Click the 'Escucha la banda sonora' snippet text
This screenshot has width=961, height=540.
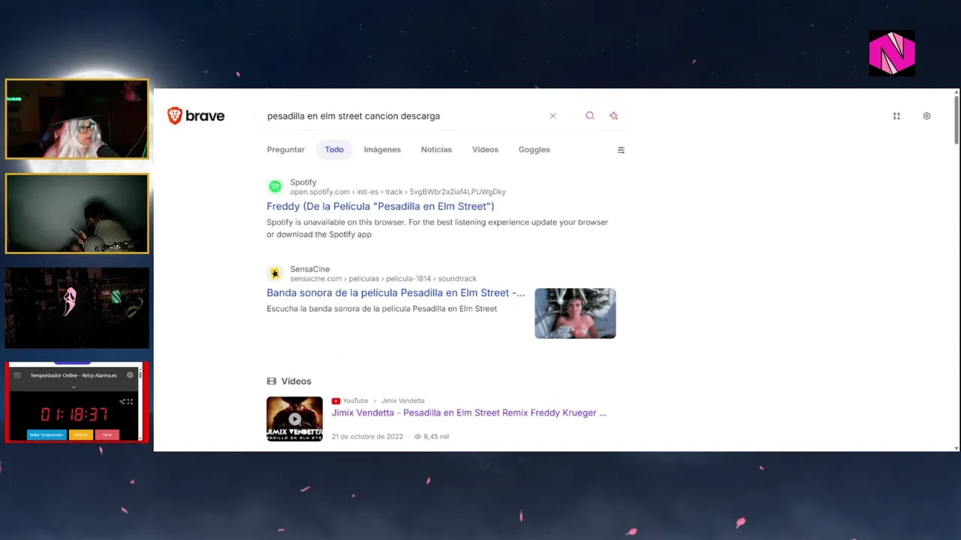[x=381, y=308]
